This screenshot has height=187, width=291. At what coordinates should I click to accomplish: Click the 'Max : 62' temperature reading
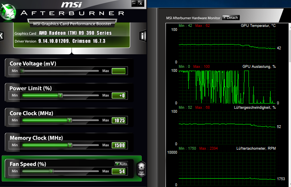click(202, 26)
